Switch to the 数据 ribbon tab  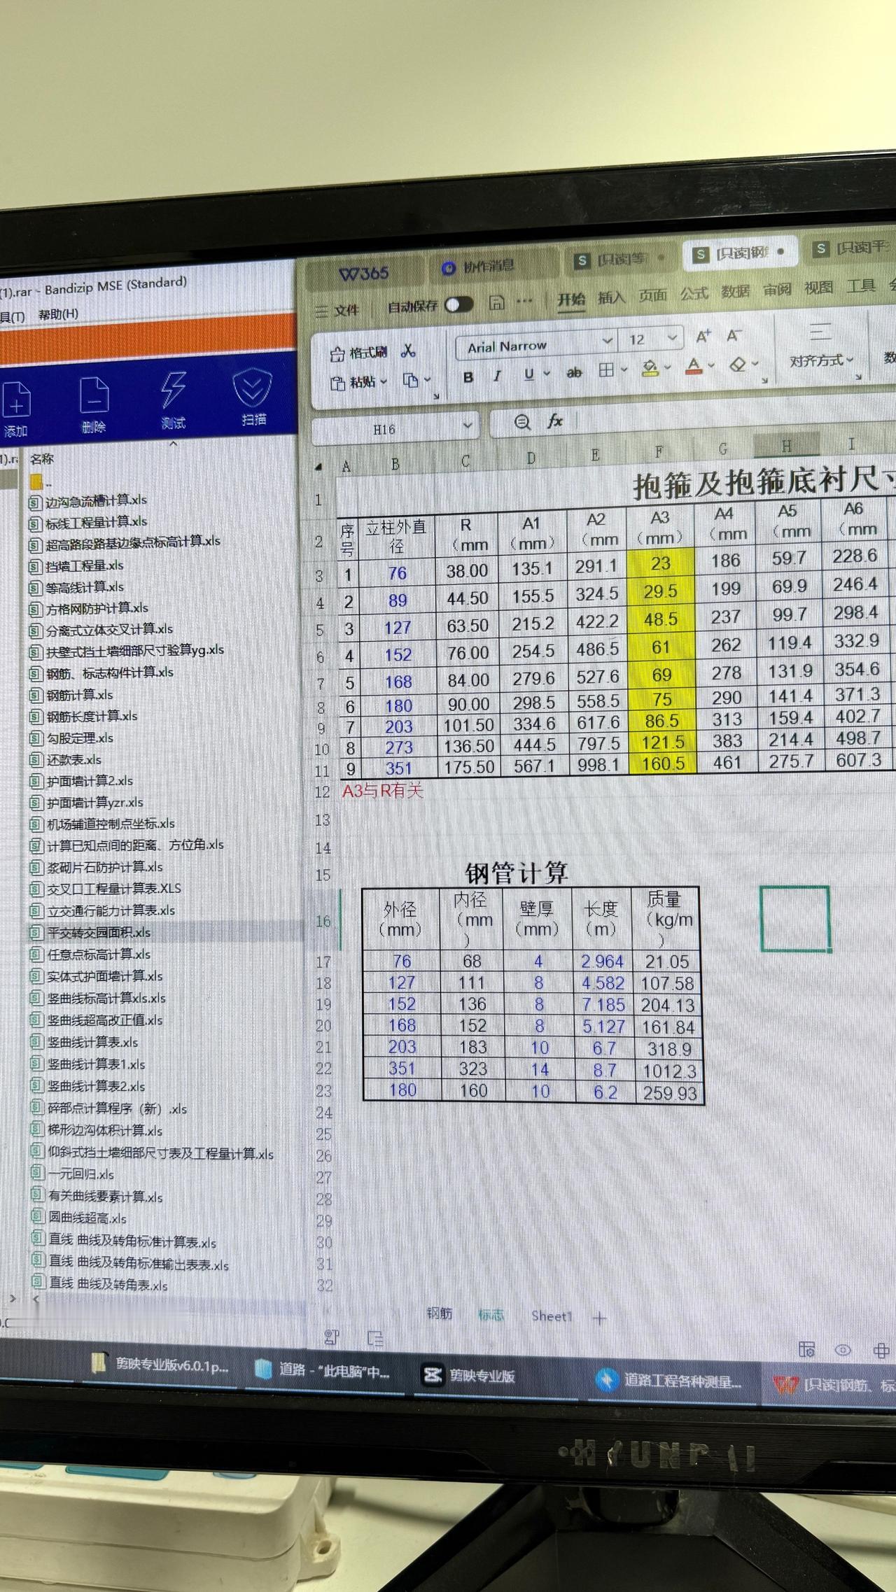click(735, 291)
